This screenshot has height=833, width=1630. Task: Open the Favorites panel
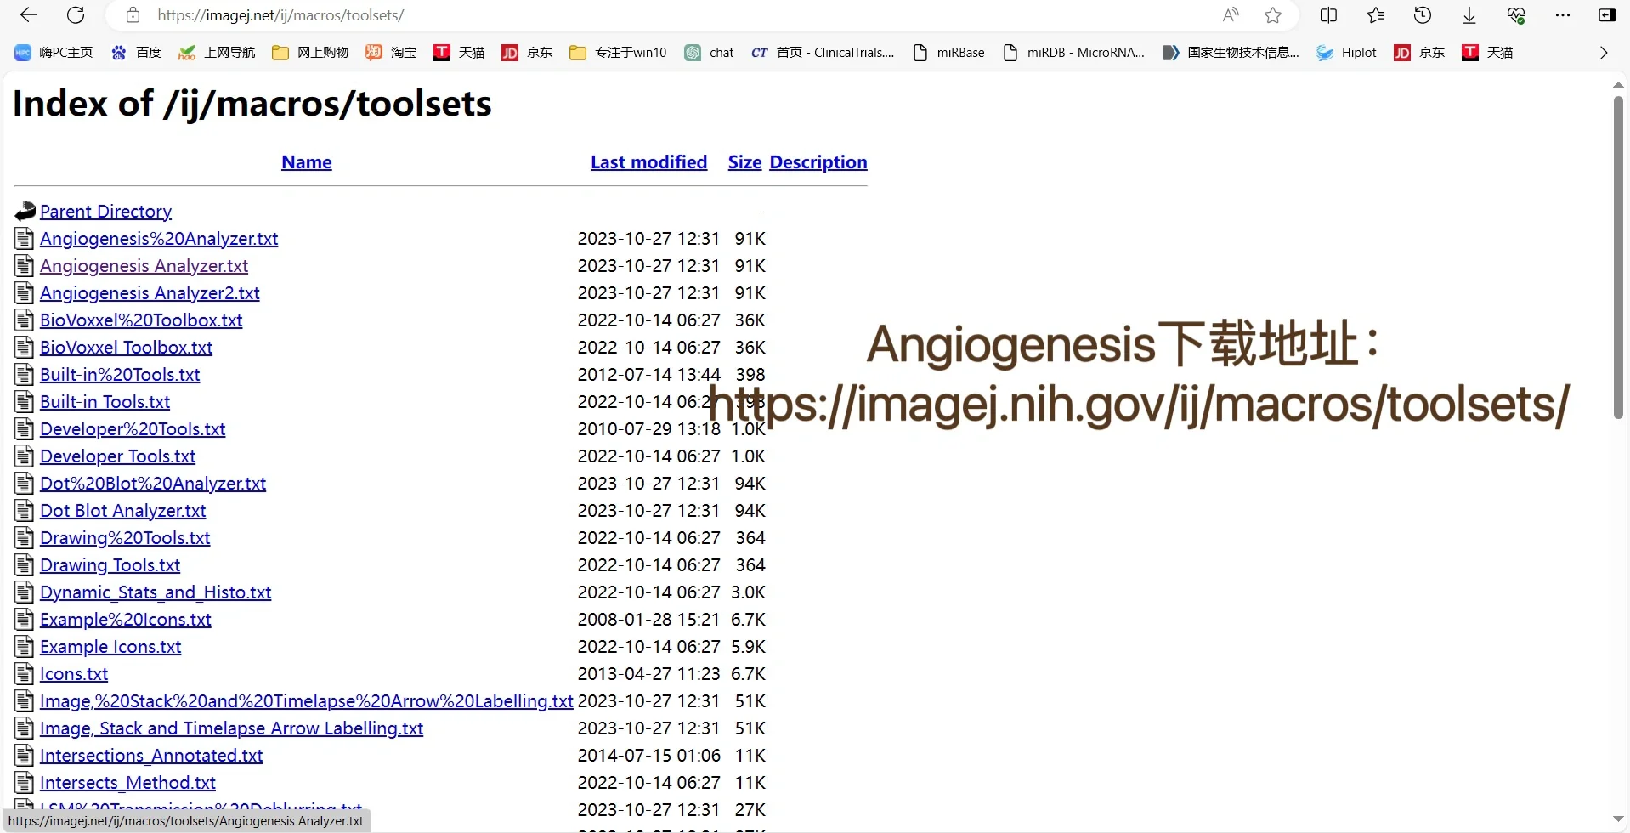1376,15
